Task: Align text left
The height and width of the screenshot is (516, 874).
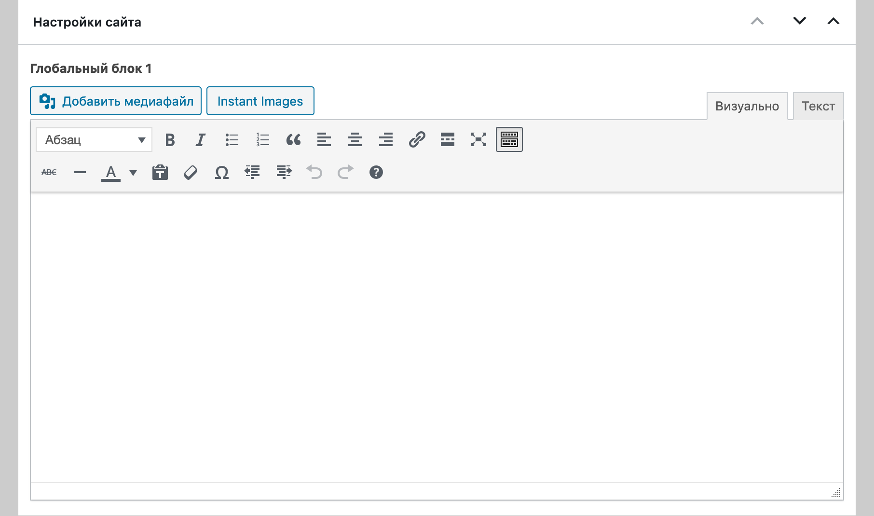Action: (x=324, y=140)
